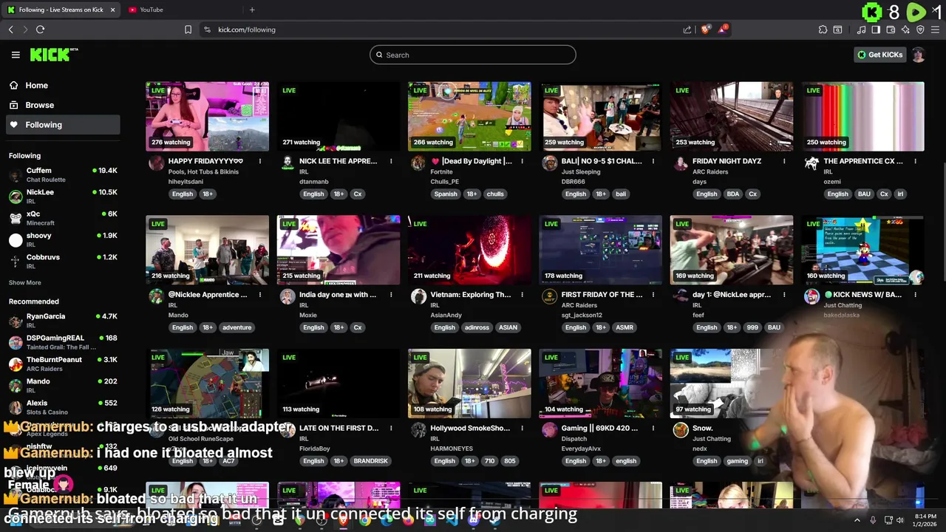The height and width of the screenshot is (532, 946).
Task: Open the FRIDAY NIGHT DAYZ stream thumbnail
Action: (732, 116)
